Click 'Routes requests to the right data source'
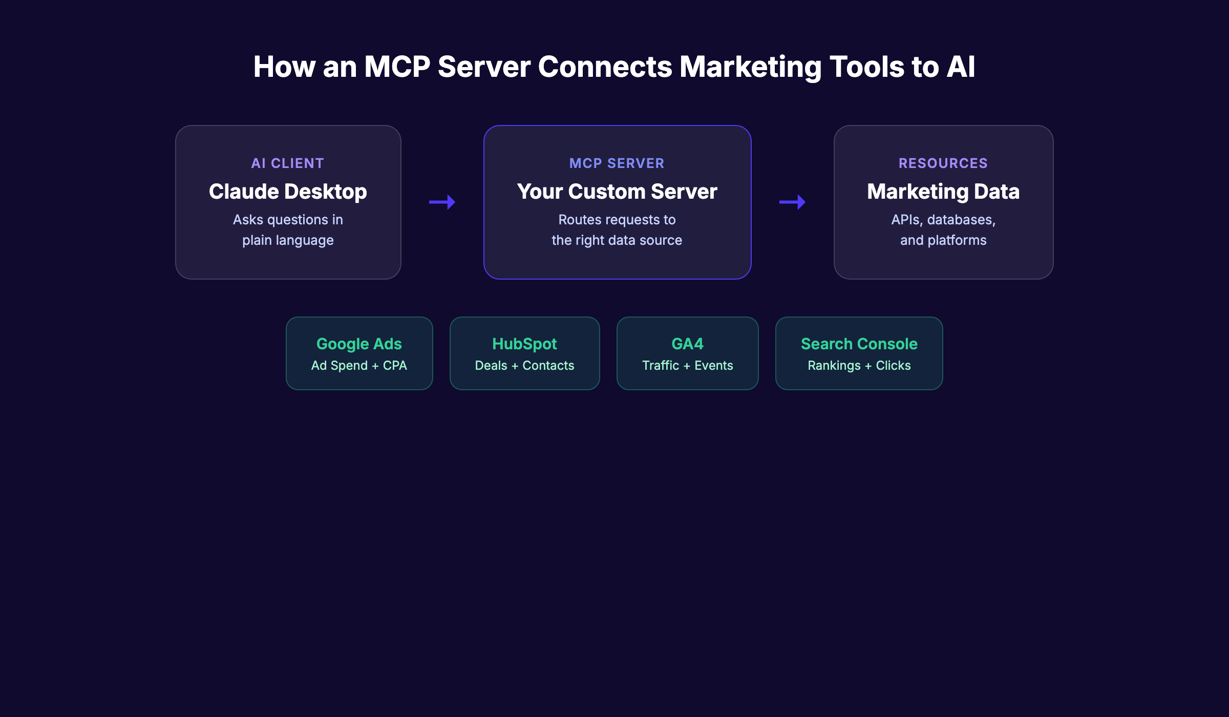The width and height of the screenshot is (1229, 717). [x=617, y=229]
